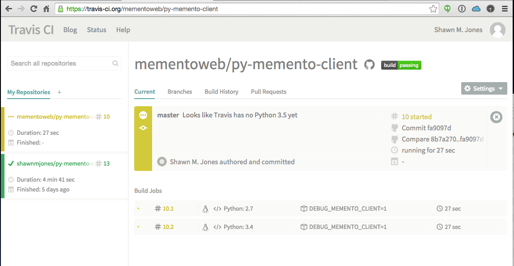Viewport: 514px width, 266px height.
Task: Open the Compare 8b7a270..fa9097d link
Action: [442, 139]
